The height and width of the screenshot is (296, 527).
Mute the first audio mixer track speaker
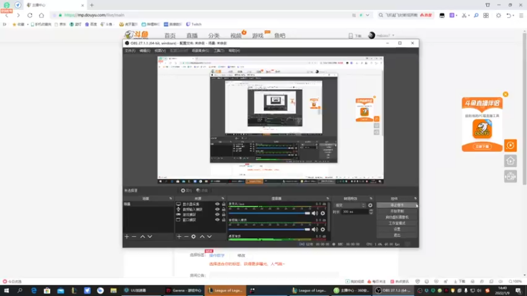click(x=314, y=213)
